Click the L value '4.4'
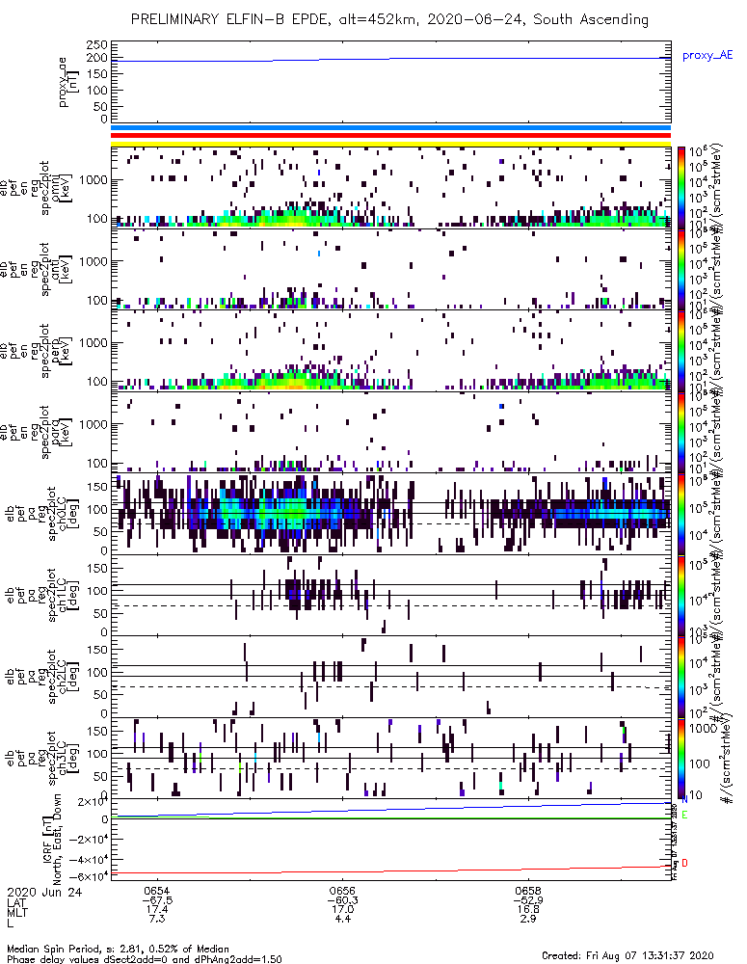Viewport: 747px width, 964px height. coord(342,919)
